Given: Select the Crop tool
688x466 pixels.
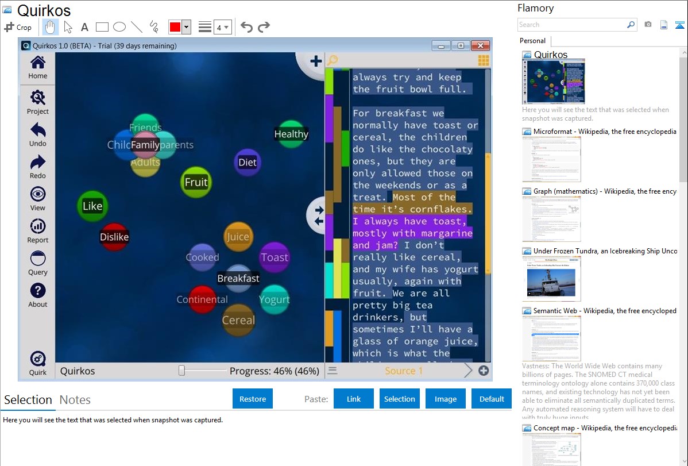Looking at the screenshot, I should coord(18,27).
